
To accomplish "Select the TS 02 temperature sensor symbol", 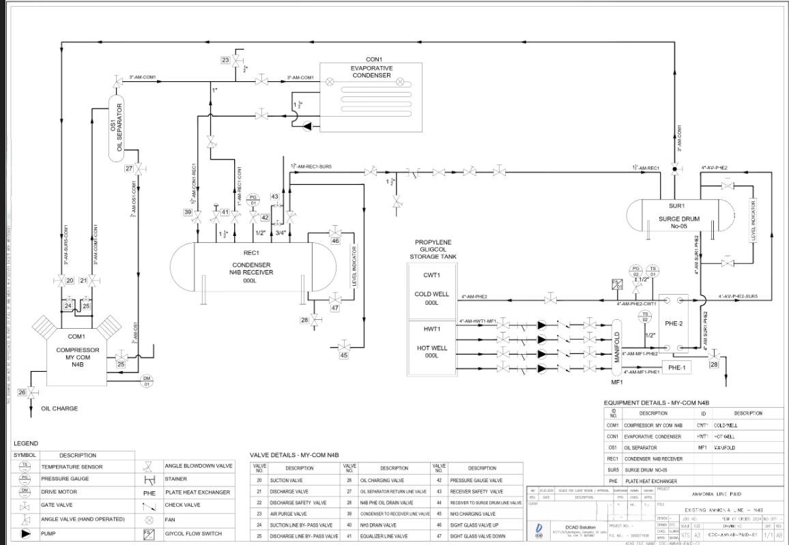I will pos(645,316).
